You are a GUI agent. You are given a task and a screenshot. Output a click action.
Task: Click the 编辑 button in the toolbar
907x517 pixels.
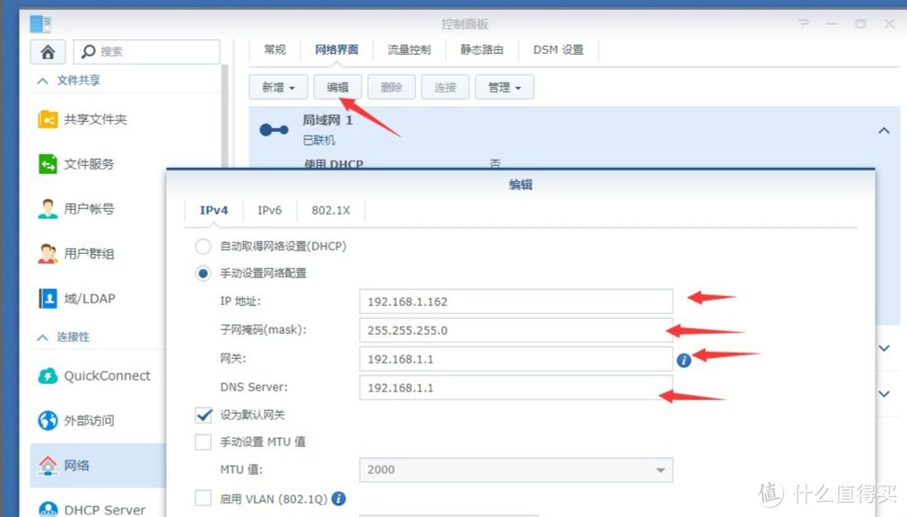(x=338, y=87)
